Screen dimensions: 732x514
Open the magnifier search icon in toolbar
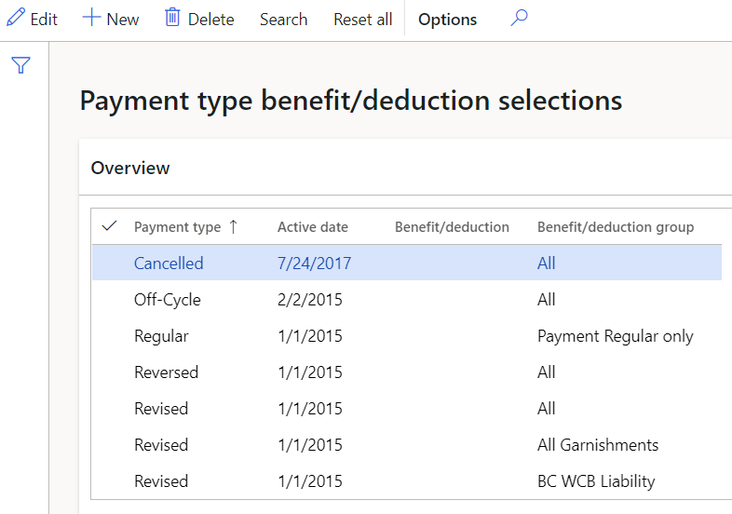pos(519,19)
